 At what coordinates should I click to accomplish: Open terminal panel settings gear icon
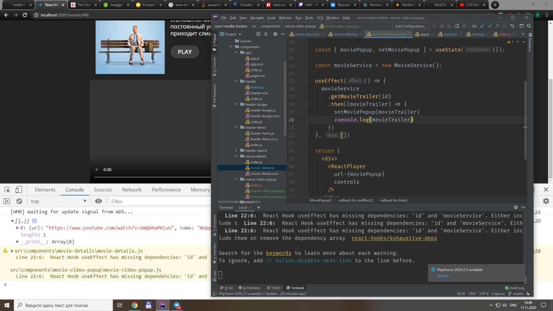515,208
